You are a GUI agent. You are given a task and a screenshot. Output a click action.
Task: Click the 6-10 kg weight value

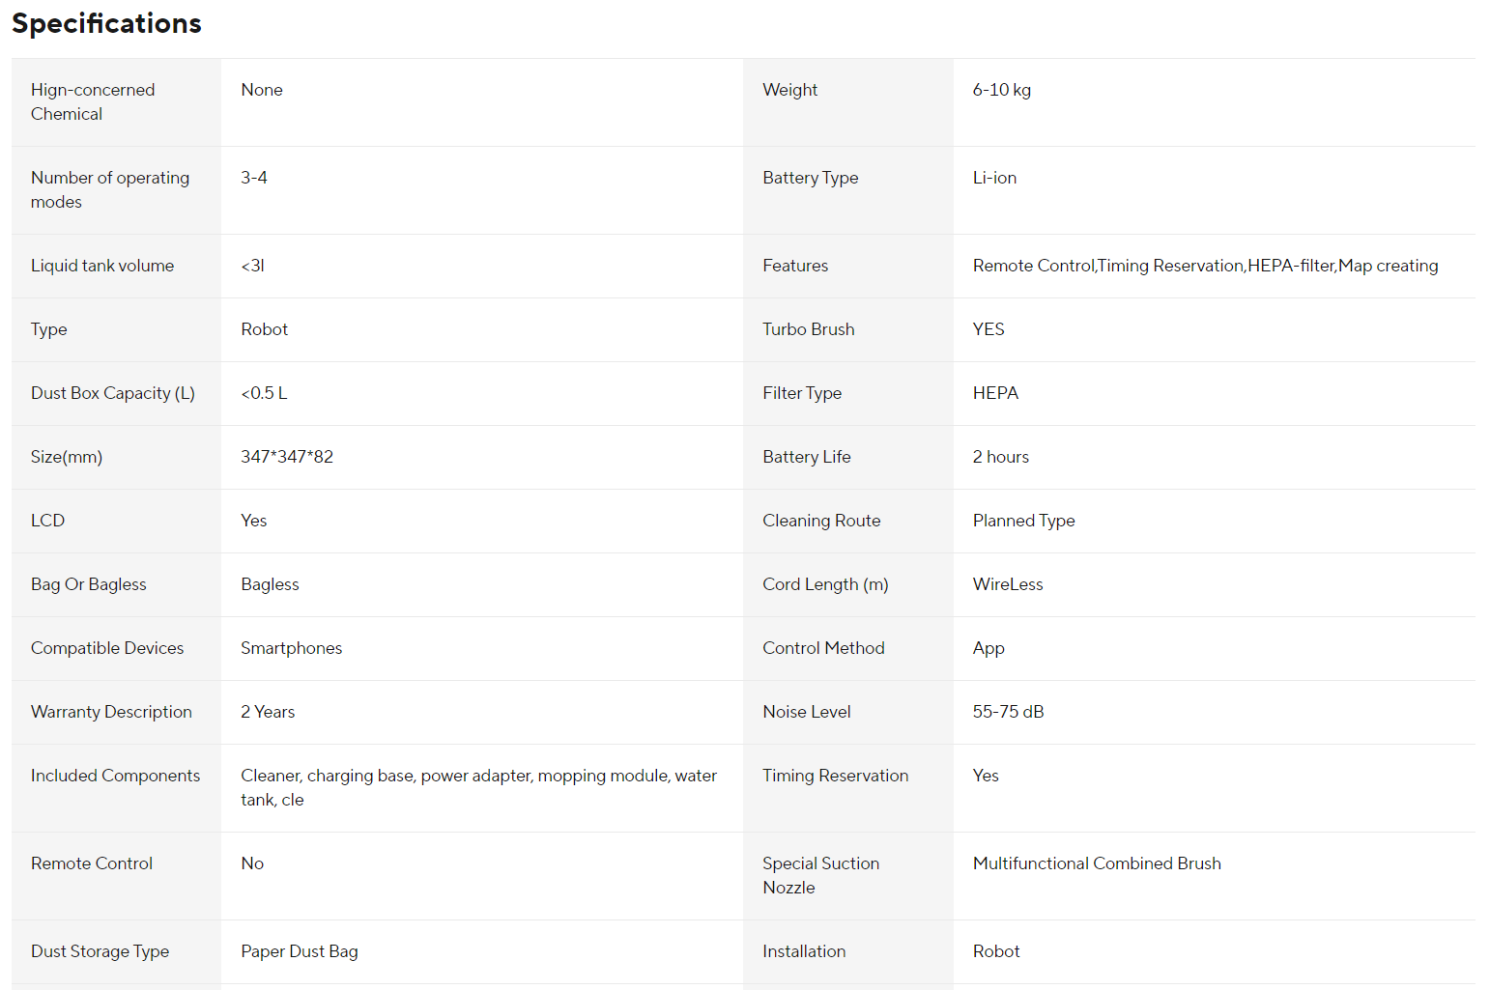tap(1002, 90)
